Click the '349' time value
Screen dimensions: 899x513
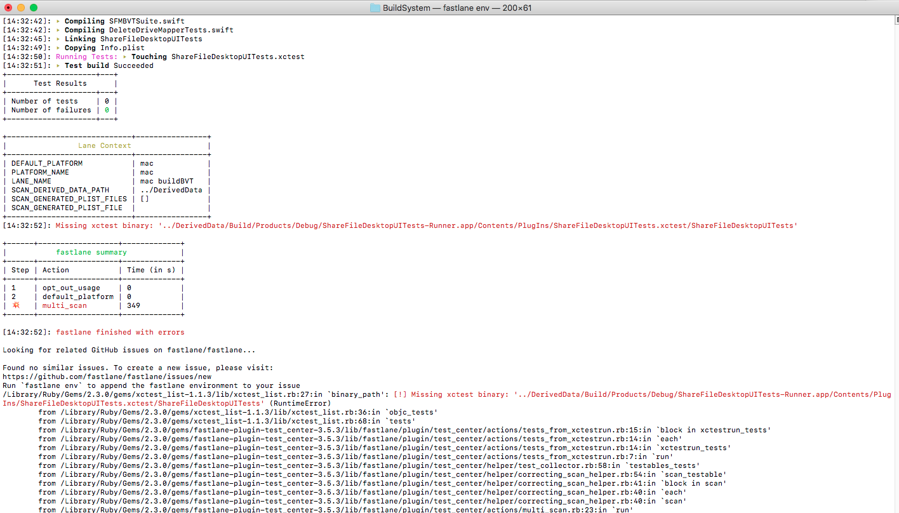[x=134, y=305]
